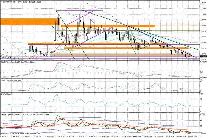Click the 1.20580 price axis label
Viewport: 207px width, 138px height.
tap(203, 54)
